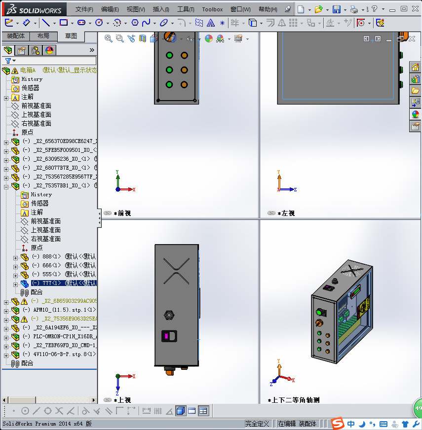Toggle the link views icon in 左视 viewport

271,213
